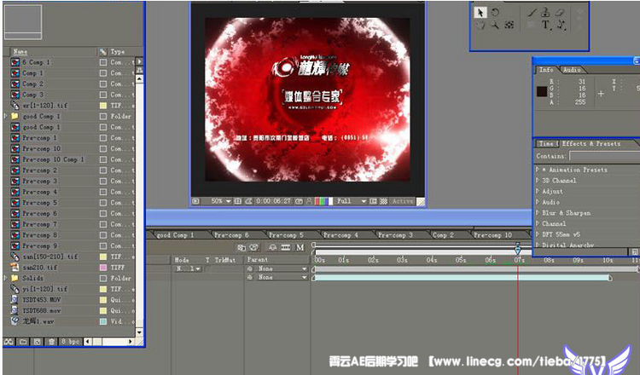Open the Audio panel tab
This screenshot has width=640, height=375.
[572, 70]
